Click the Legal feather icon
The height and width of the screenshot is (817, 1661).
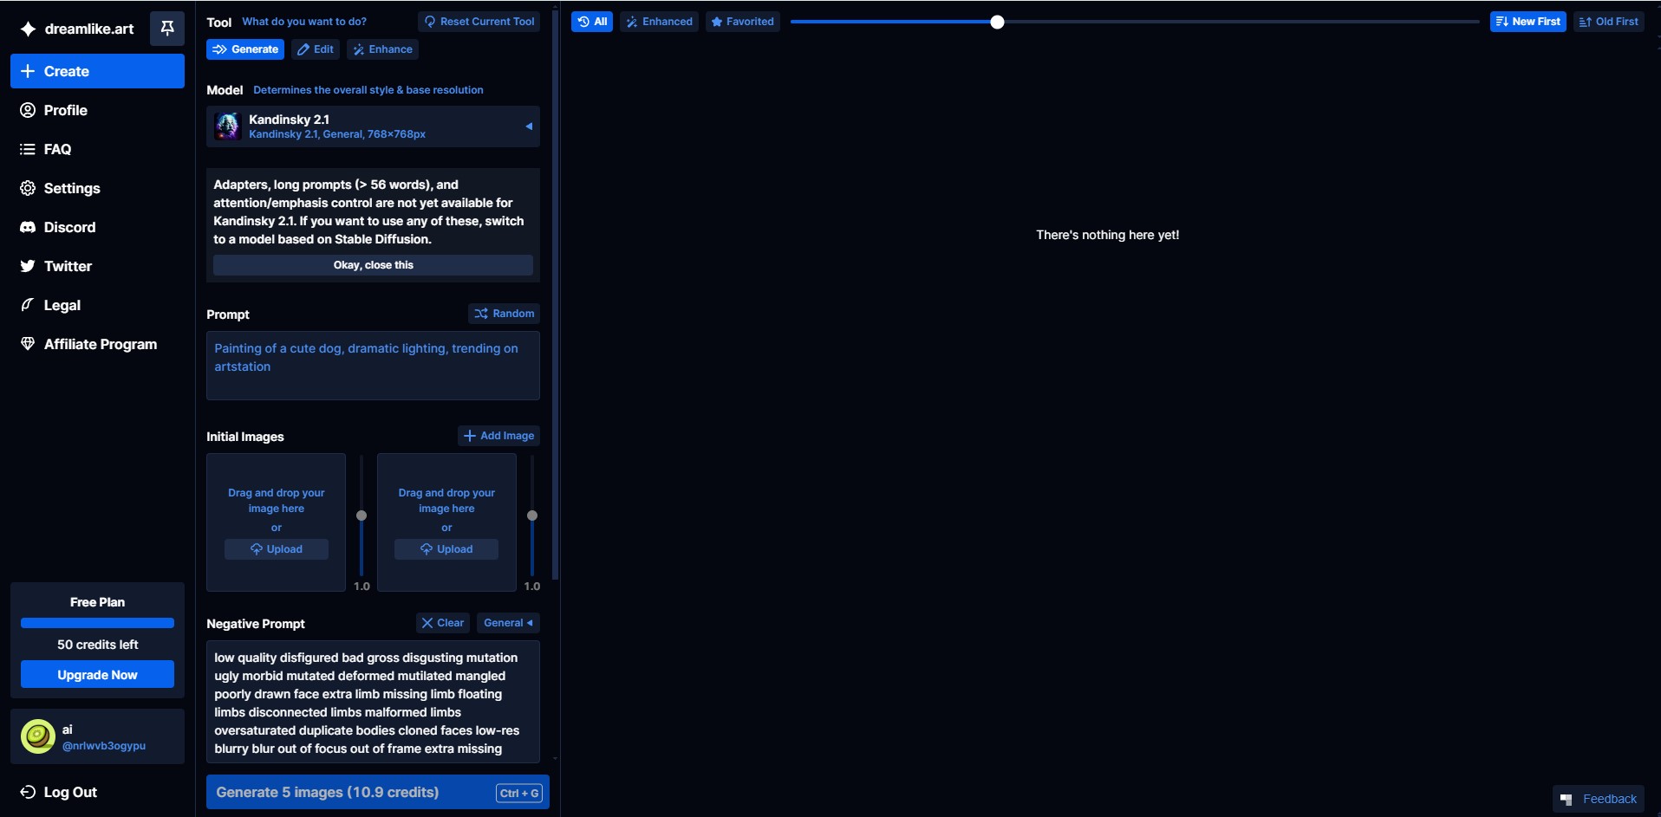pos(28,305)
